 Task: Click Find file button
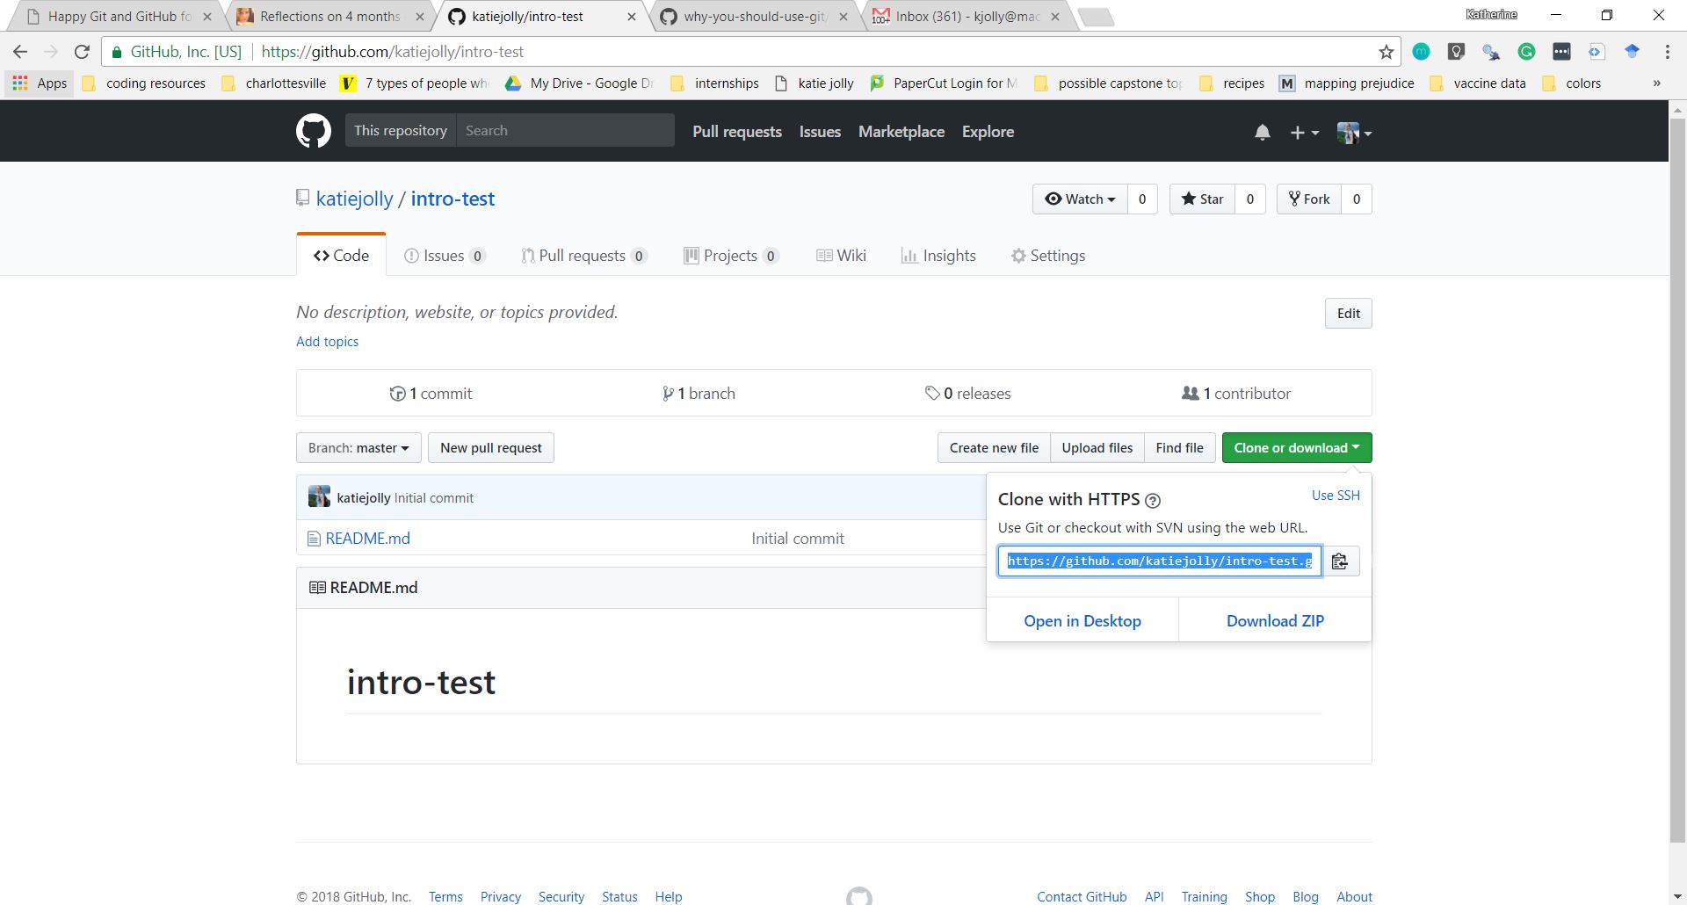1179,448
